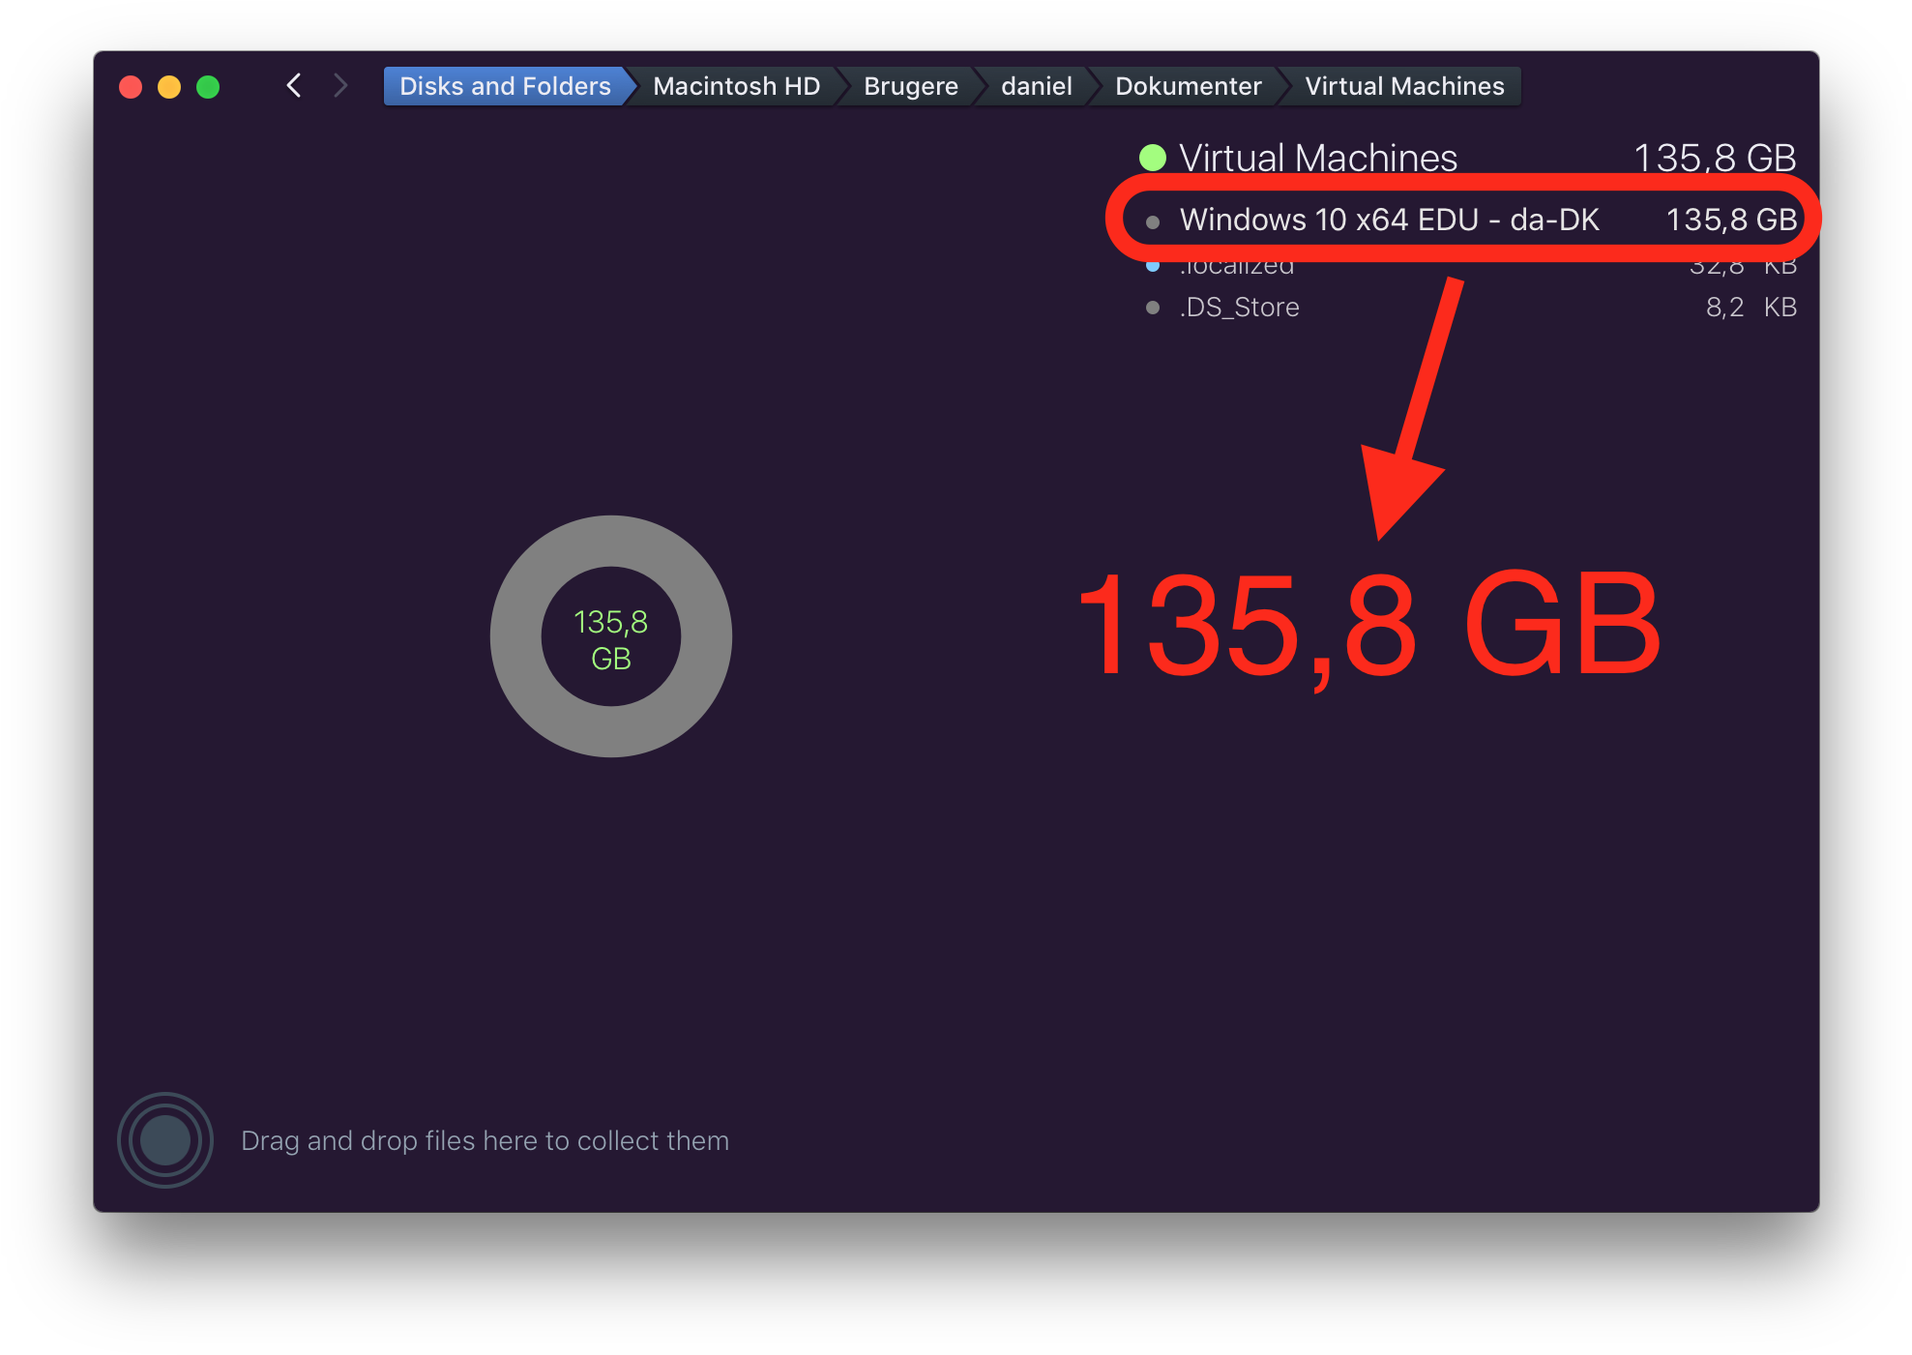Click the green dot next to Virtual Machines
The height and width of the screenshot is (1355, 1912).
[1153, 156]
